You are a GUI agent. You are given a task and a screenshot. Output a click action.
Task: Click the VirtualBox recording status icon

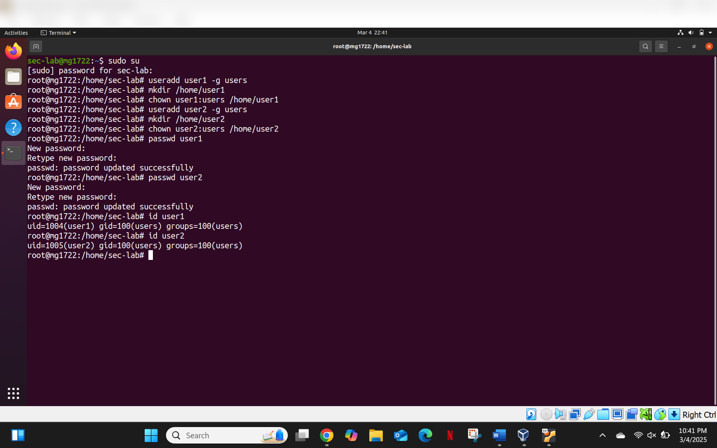(631, 414)
